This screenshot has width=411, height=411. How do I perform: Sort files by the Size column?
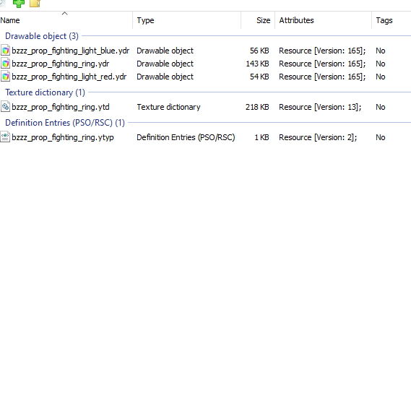(258, 20)
